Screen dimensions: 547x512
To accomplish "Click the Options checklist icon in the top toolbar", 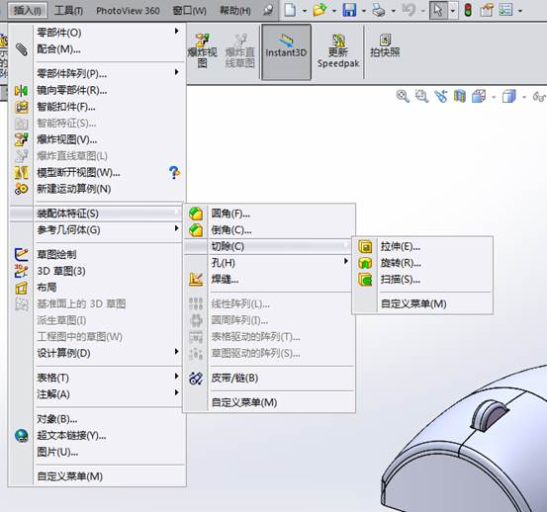I will [505, 10].
